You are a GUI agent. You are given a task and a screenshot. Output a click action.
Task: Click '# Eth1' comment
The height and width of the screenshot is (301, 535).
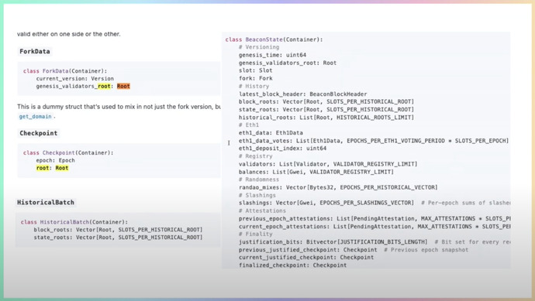[249, 125]
